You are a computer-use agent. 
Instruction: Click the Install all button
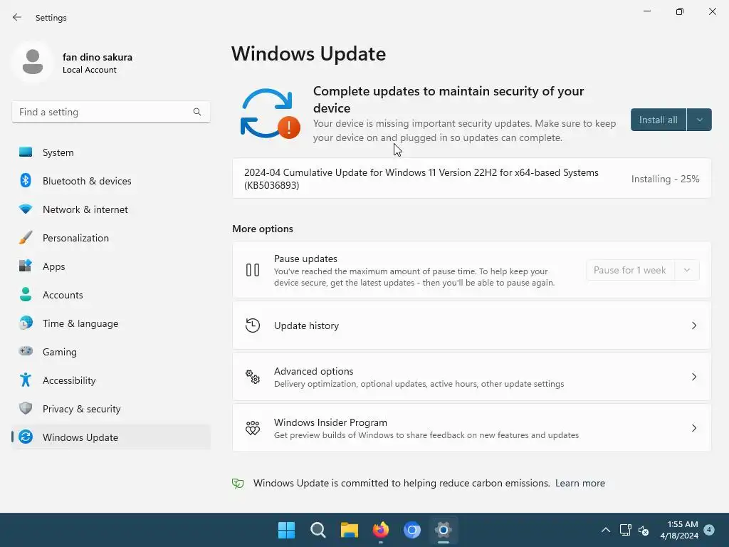tap(659, 120)
